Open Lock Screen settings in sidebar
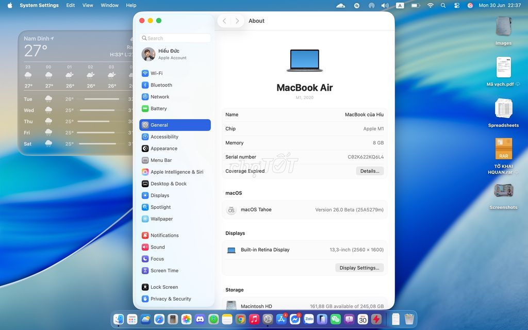This screenshot has width=528, height=330. (x=175, y=287)
